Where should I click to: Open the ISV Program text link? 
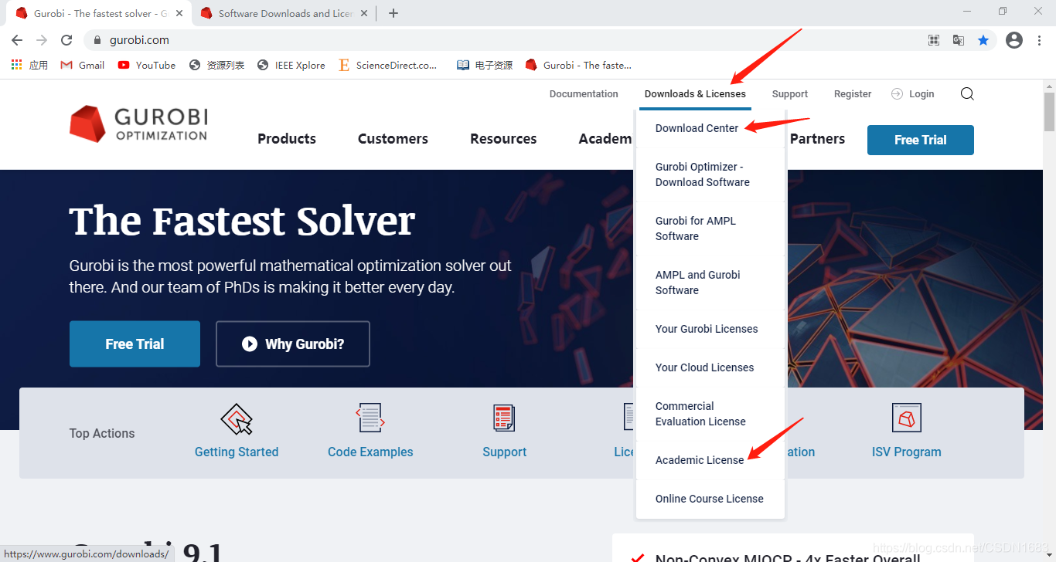[x=906, y=452]
